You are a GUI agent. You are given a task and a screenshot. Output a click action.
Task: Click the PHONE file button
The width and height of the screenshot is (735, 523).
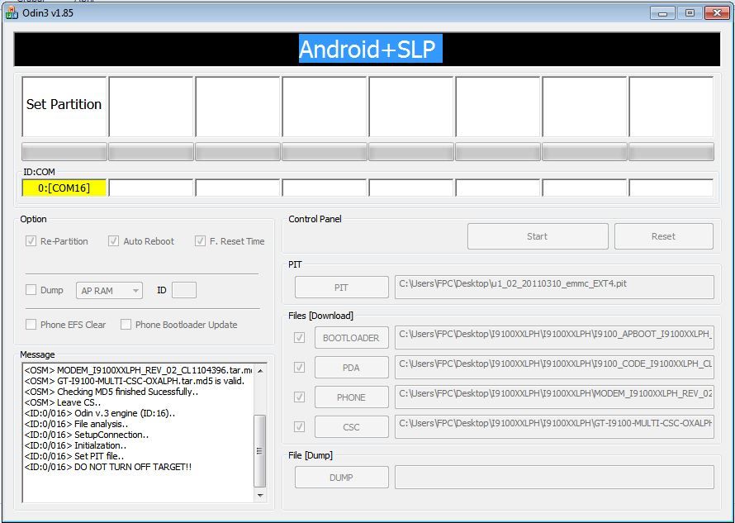351,397
